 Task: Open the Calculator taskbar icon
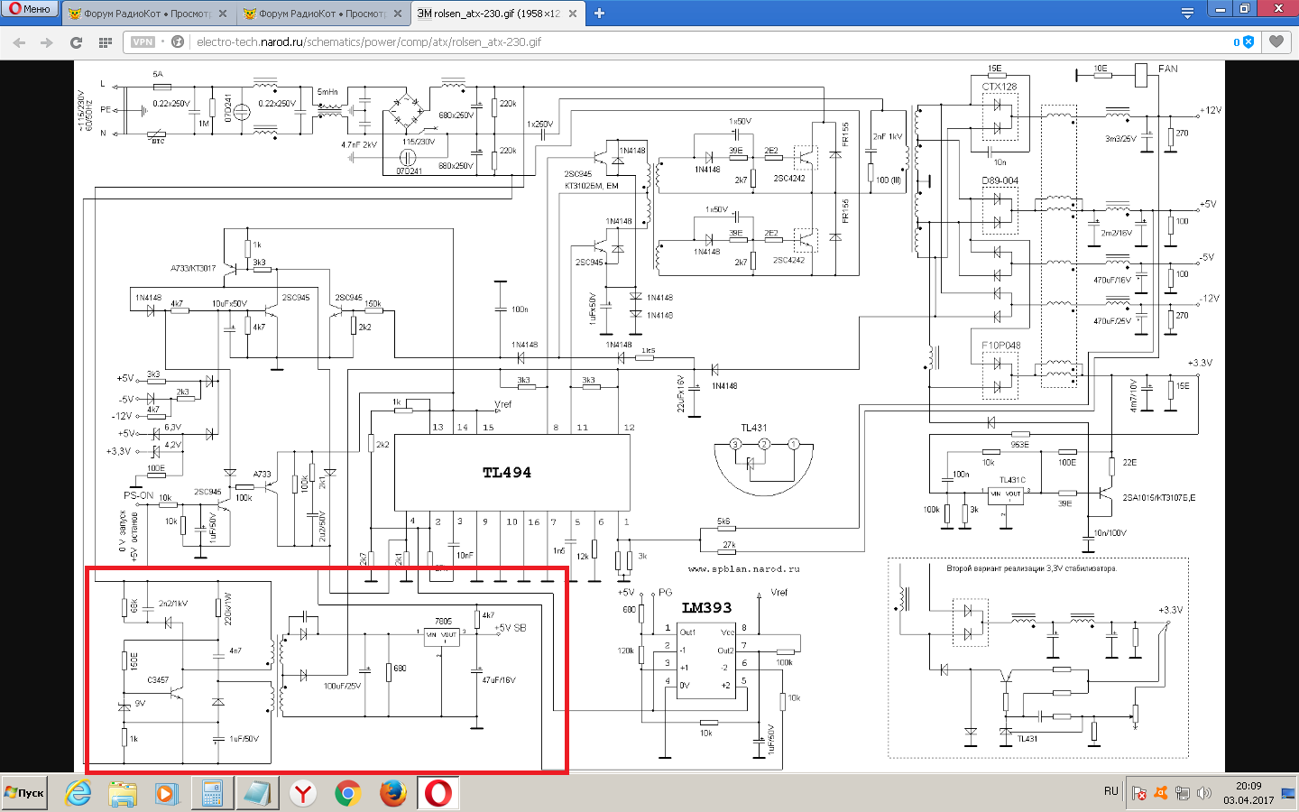point(212,793)
